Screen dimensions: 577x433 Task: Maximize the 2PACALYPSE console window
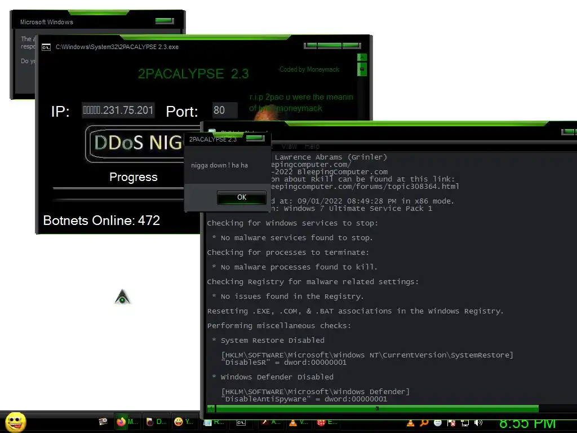(329, 46)
